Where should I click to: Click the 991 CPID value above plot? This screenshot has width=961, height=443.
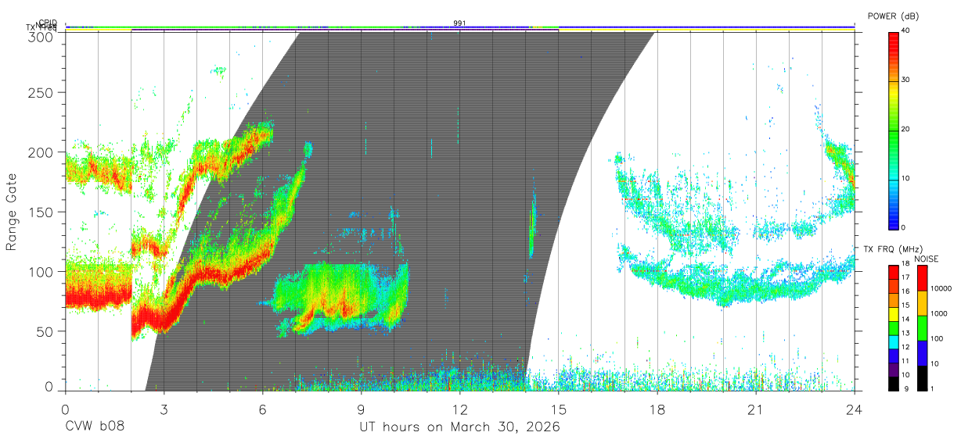click(459, 23)
